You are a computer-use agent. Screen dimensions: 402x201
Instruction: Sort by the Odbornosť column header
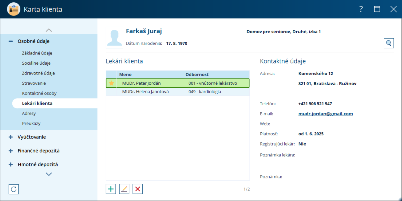coord(216,75)
